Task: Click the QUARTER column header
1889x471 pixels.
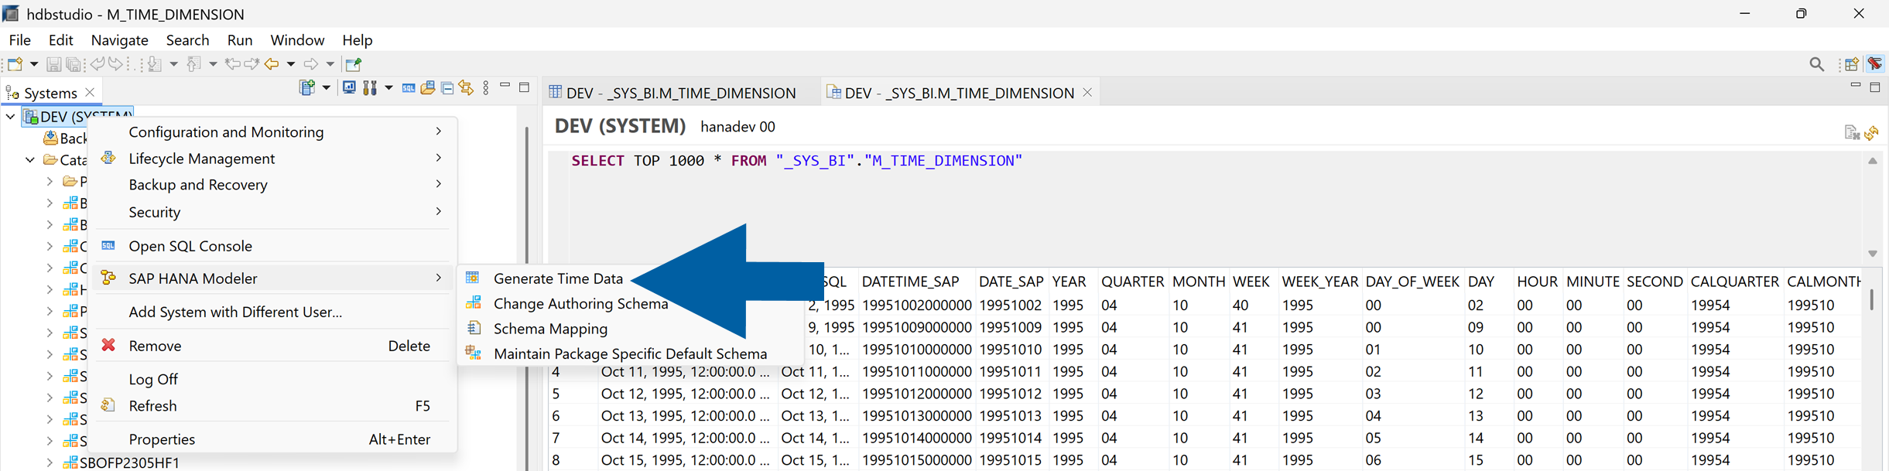Action: click(1131, 282)
